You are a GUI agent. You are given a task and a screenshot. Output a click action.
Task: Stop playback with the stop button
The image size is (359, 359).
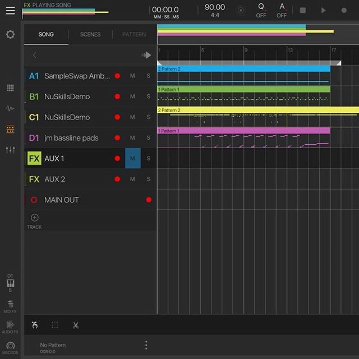(x=303, y=10)
